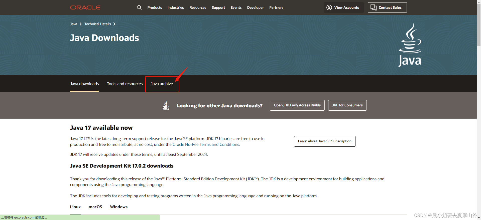Open the Industries menu

(176, 7)
